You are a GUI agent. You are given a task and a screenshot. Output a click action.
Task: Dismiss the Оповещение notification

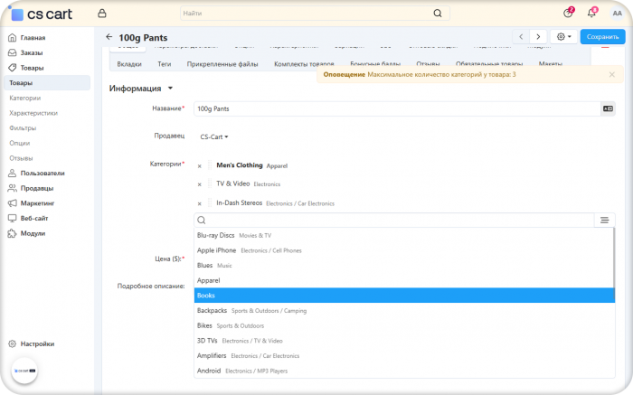coord(612,75)
